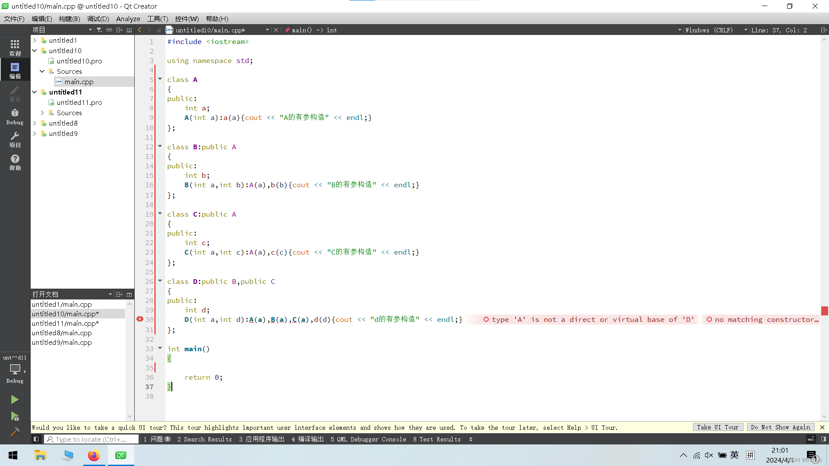Start debugging with the play-bug button
The width and height of the screenshot is (829, 466).
(x=15, y=416)
